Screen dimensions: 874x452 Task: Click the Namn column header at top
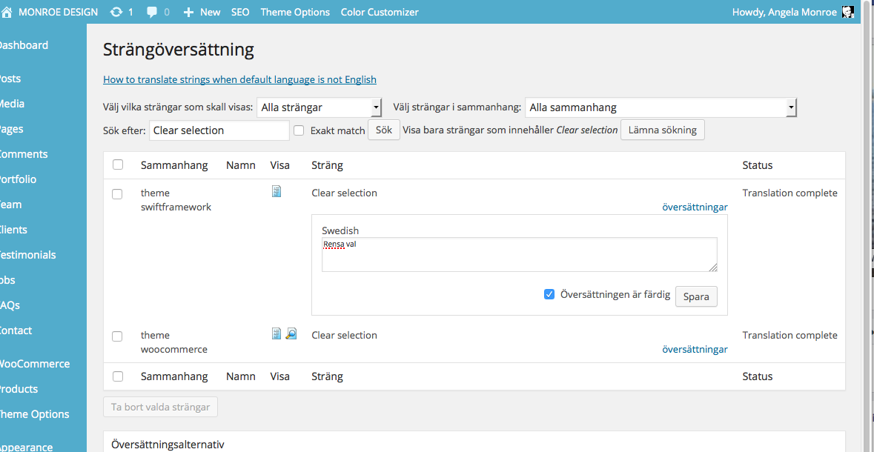(241, 165)
